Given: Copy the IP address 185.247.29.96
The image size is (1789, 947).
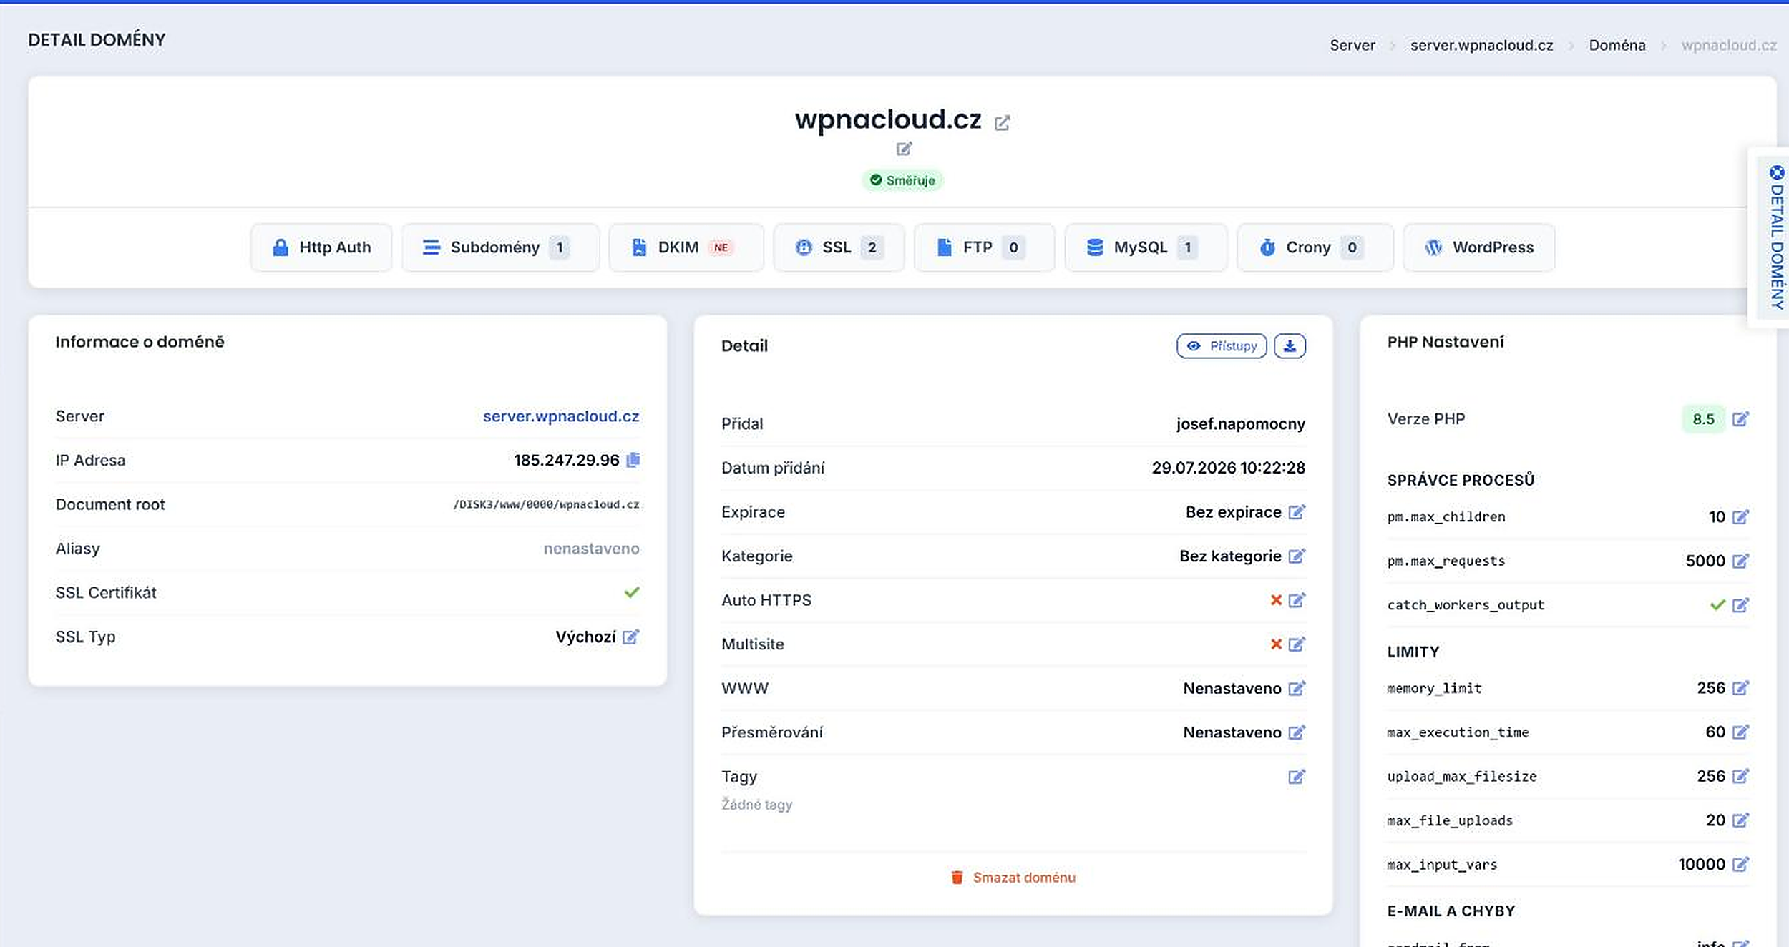Looking at the screenshot, I should (633, 460).
